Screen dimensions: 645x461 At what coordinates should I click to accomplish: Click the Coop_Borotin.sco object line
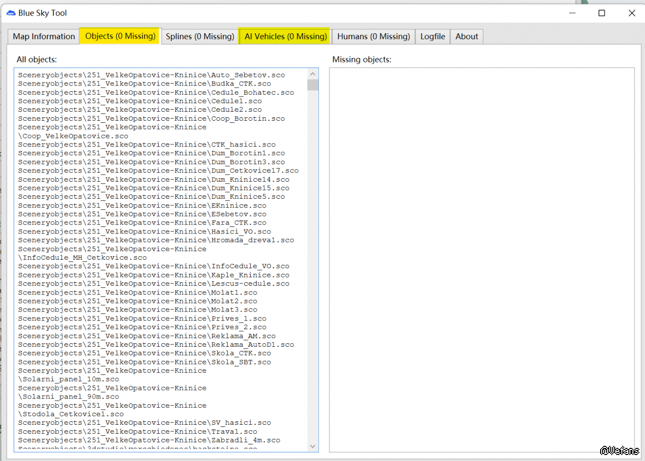pos(151,119)
